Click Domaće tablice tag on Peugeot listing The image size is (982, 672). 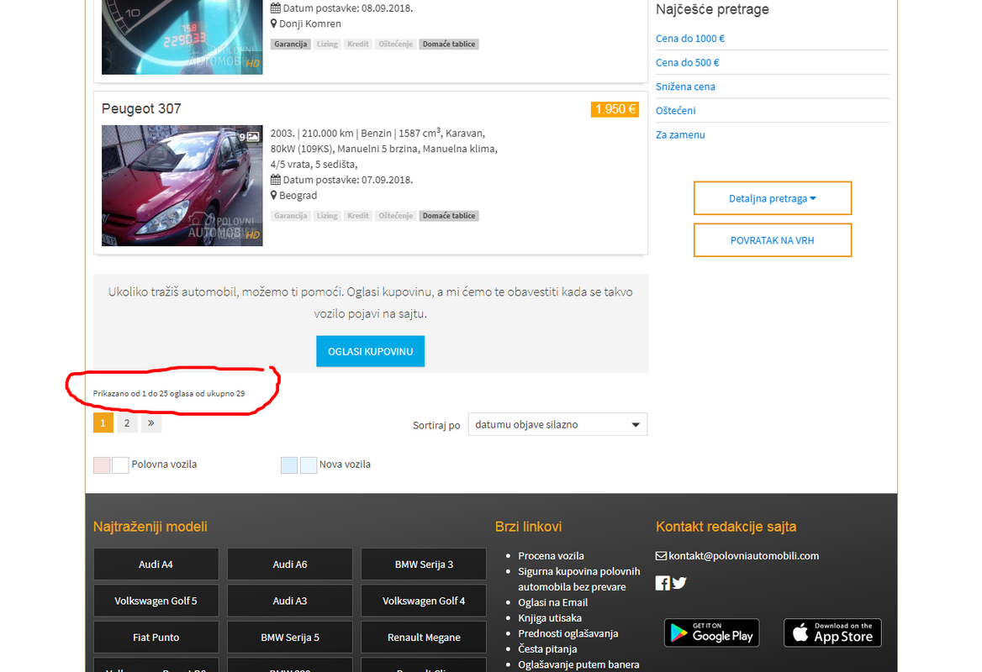coord(449,216)
